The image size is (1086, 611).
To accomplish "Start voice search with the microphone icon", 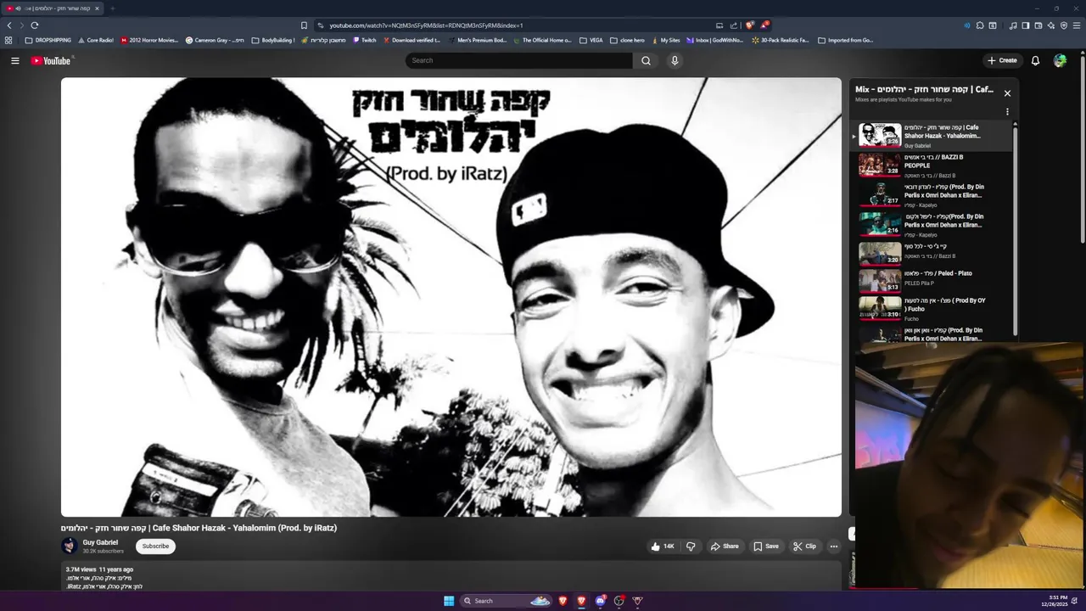I will 675,60.
